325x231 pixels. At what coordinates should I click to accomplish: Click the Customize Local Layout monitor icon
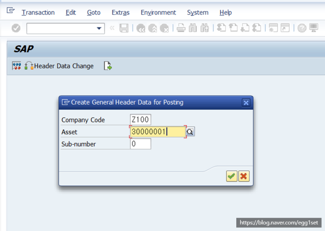click(314, 28)
